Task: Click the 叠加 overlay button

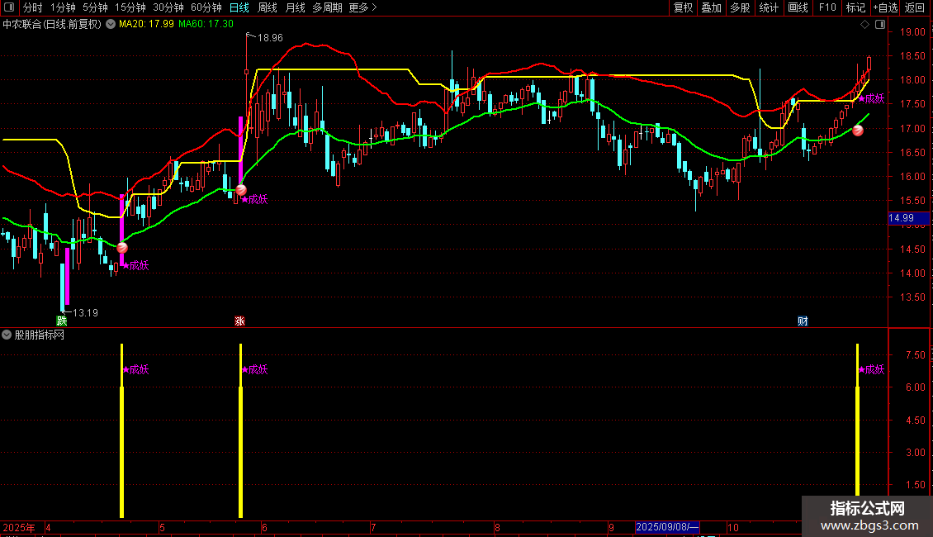Action: click(711, 7)
